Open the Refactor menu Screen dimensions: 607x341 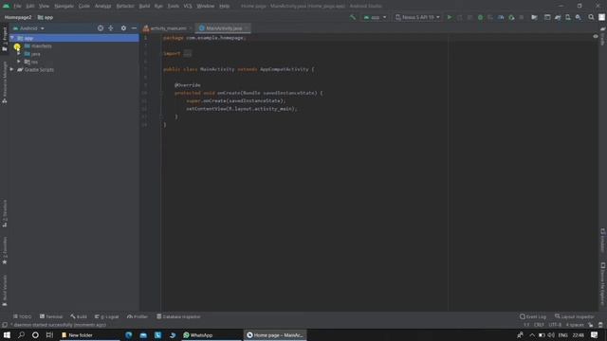point(125,6)
